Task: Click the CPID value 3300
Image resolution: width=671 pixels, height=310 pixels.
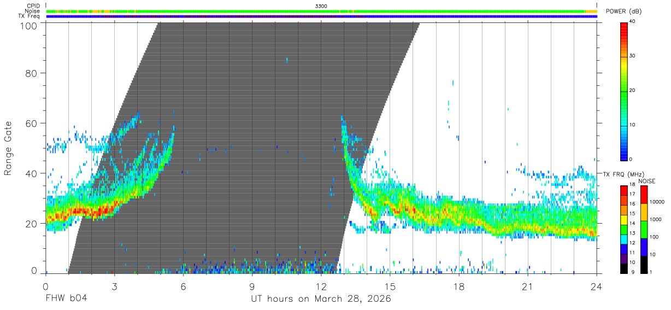Action: (321, 6)
